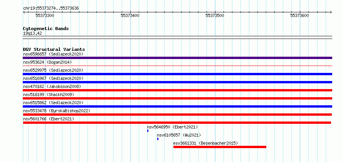Click the ruler's right arrowhead
Screen dimensions: 343x162
coord(331,12)
